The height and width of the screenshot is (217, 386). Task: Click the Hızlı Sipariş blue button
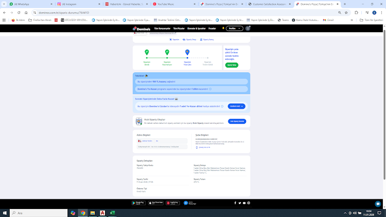tap(237, 121)
